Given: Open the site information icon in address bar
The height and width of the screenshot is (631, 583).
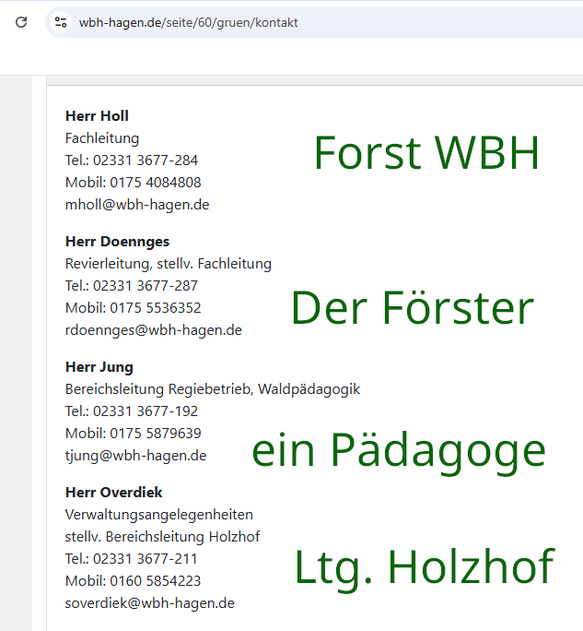Looking at the screenshot, I should click(62, 22).
